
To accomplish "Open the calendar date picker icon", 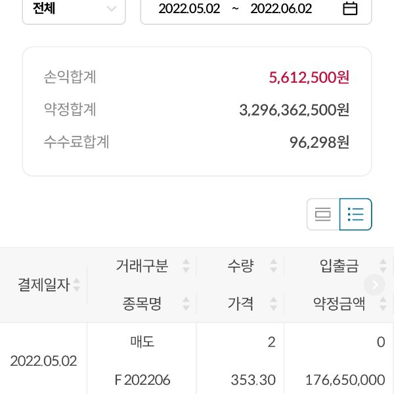I will [x=351, y=9].
